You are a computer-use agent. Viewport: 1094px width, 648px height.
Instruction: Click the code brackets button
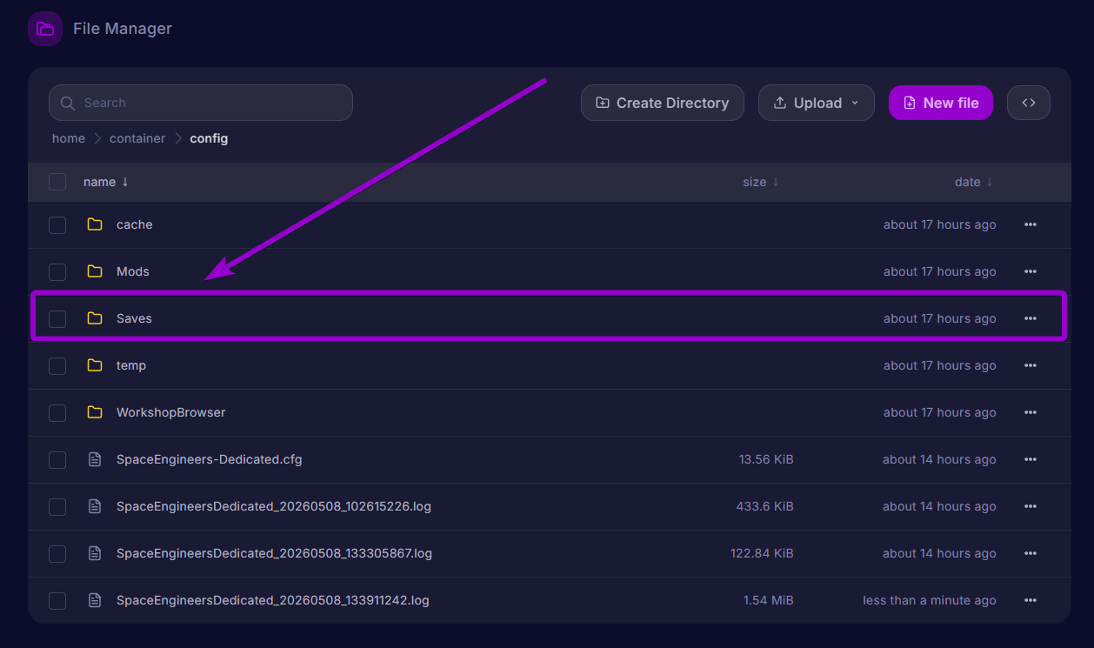click(1029, 103)
